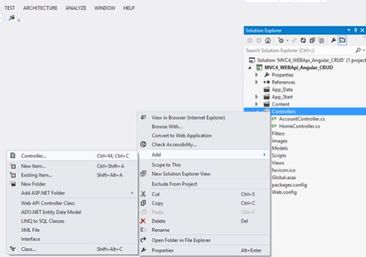
Task: Click the New Item... icon in the Add submenu
Action: click(13, 166)
